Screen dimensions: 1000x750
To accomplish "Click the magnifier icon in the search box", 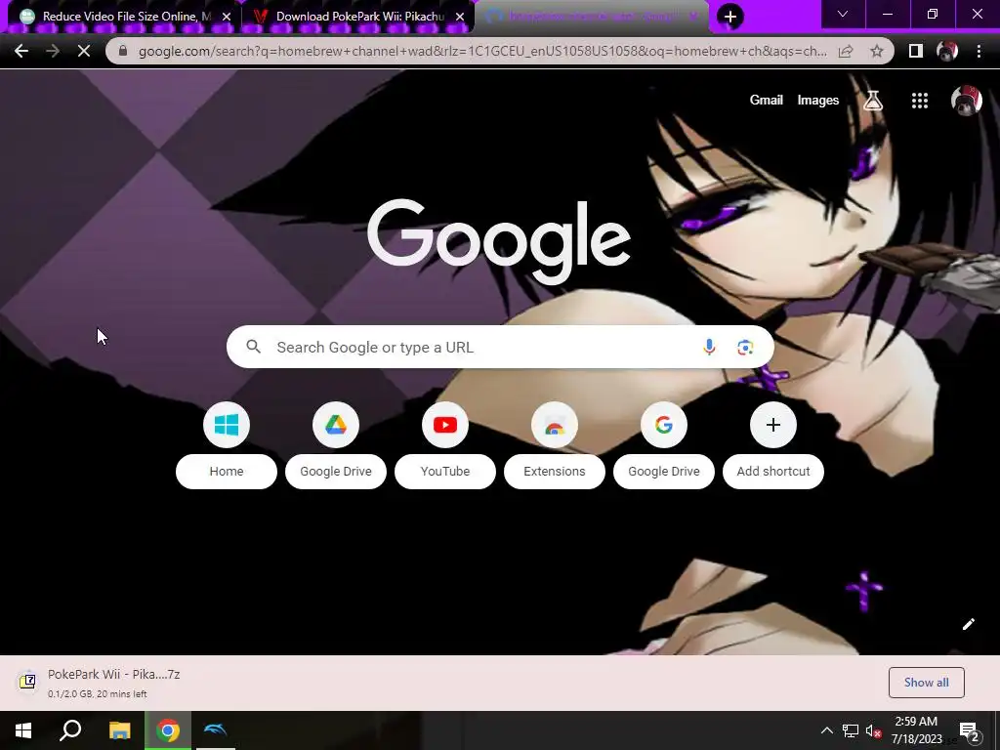I will [x=253, y=347].
